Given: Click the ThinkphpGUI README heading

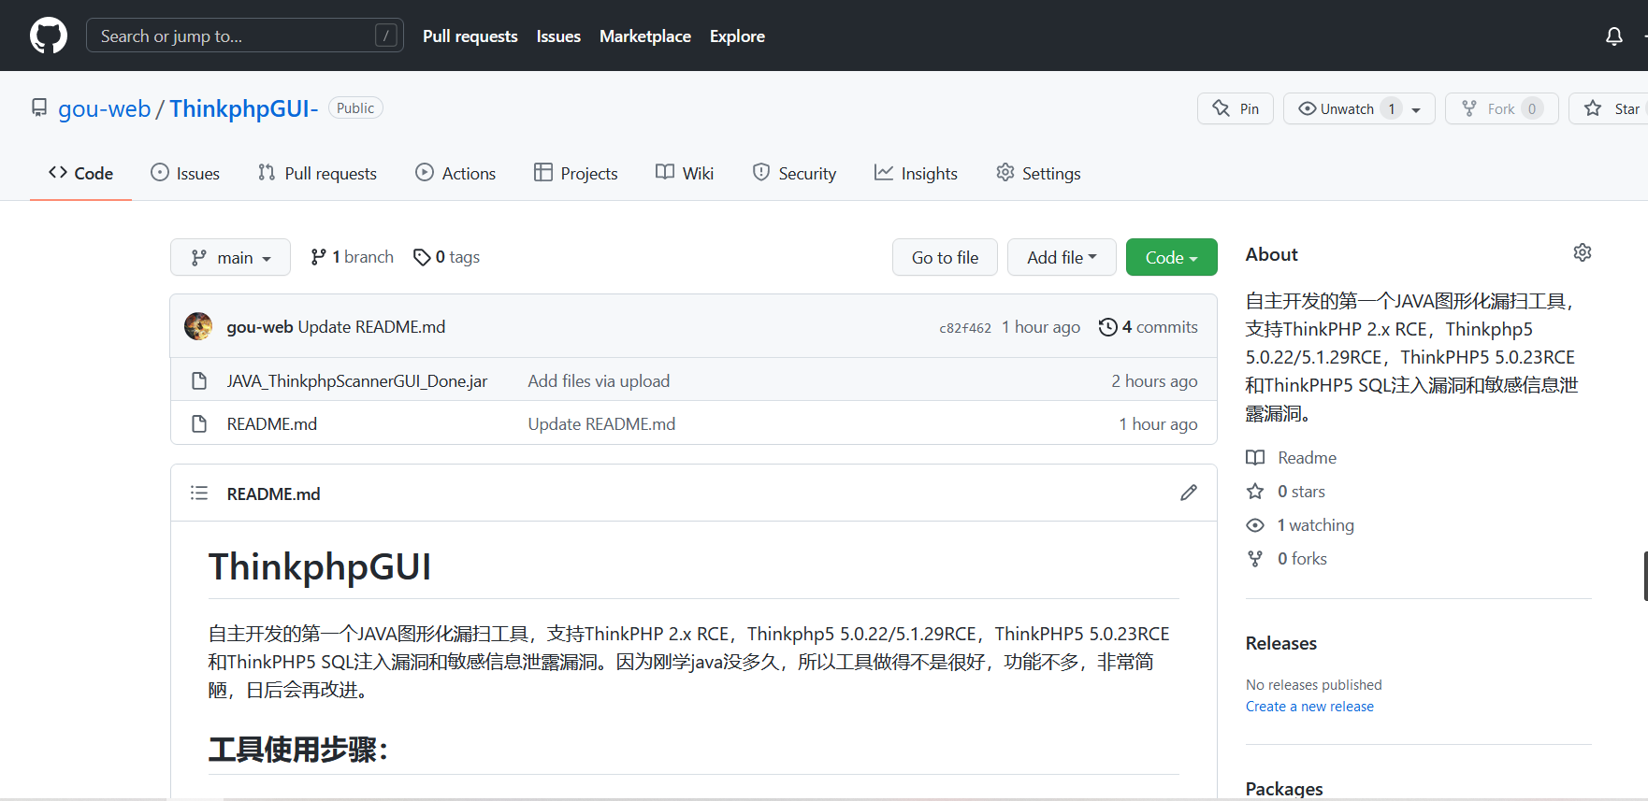Looking at the screenshot, I should click(x=320, y=566).
